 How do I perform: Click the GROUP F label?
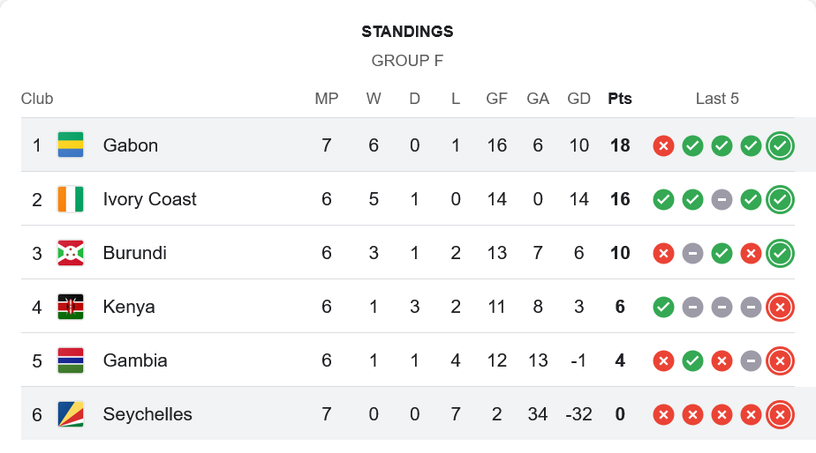[x=407, y=61]
